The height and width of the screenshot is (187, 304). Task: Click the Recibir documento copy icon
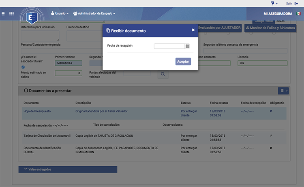pyautogui.click(x=108, y=30)
